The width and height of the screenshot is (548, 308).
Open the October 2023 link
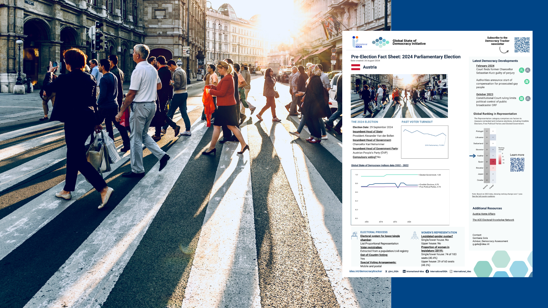(485, 94)
